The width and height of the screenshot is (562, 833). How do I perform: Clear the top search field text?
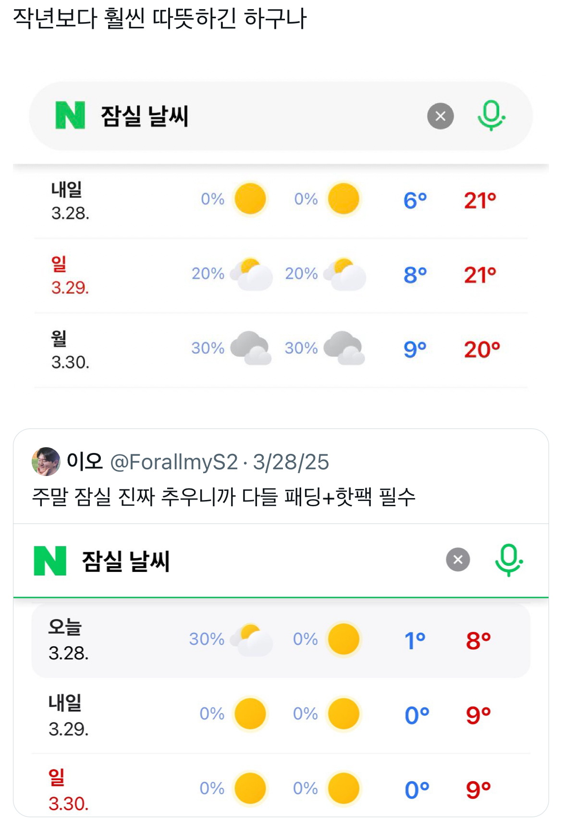point(440,116)
